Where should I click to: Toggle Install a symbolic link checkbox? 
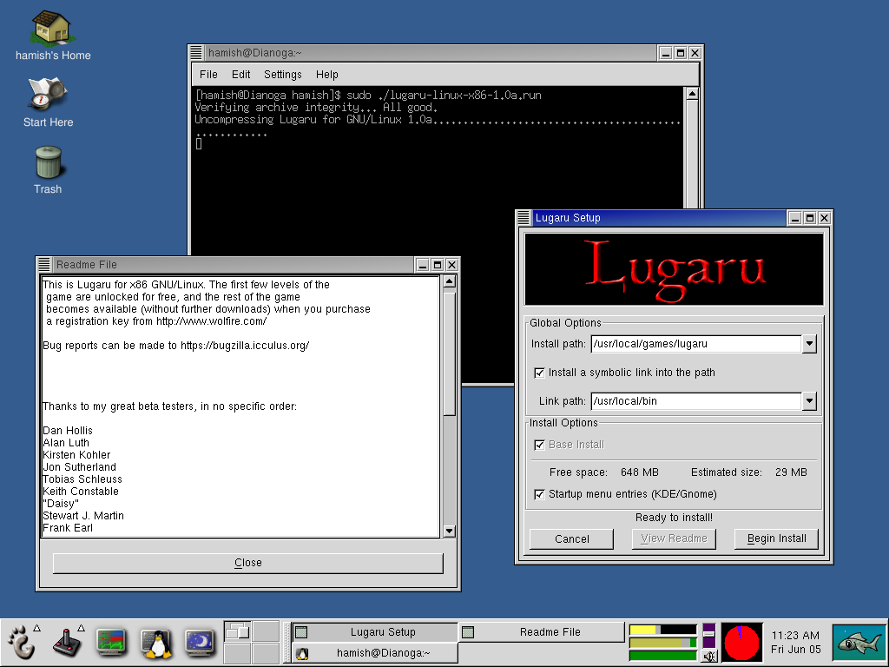(x=539, y=373)
